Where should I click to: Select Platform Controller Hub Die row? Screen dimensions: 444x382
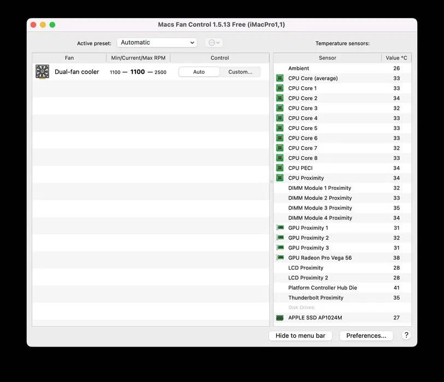[343, 288]
